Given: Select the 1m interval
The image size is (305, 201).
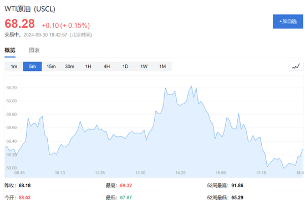Looking at the screenshot, I should point(14,66).
